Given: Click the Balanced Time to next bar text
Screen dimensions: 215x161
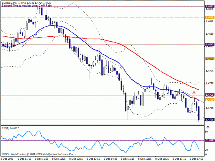Looking at the screenshot, I should 27,5.
